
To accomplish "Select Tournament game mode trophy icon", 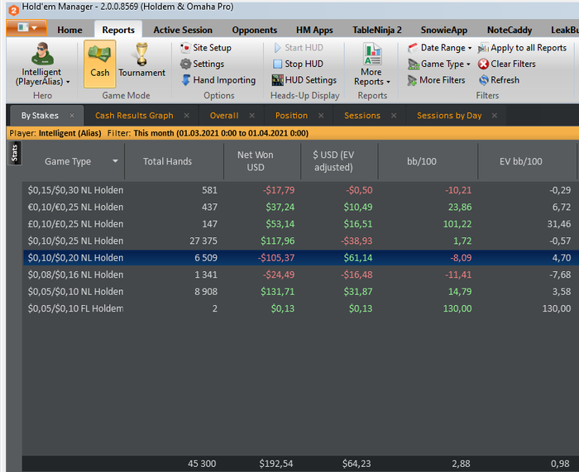I will pos(141,54).
